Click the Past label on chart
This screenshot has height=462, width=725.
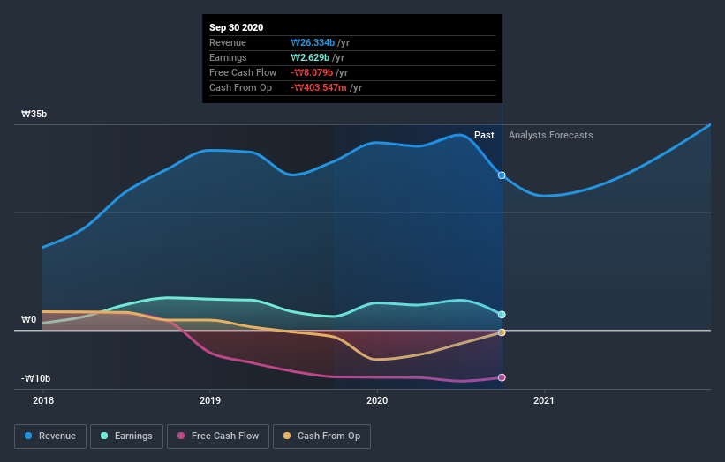point(484,135)
